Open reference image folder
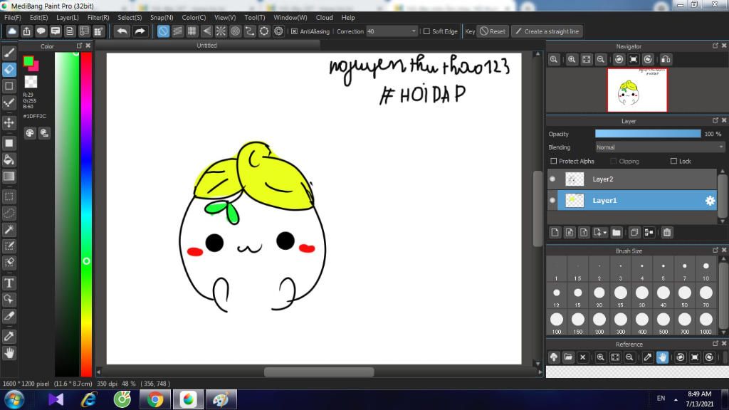 568,357
